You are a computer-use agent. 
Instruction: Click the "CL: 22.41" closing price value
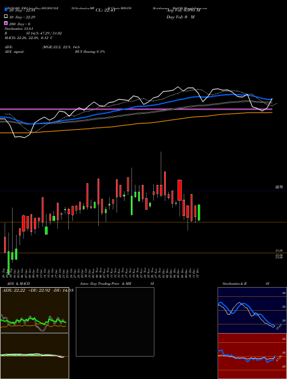[x=106, y=10]
